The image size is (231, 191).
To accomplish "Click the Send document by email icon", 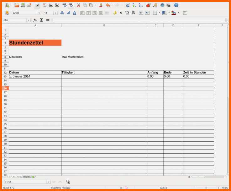I will pyautogui.click(x=29, y=5).
